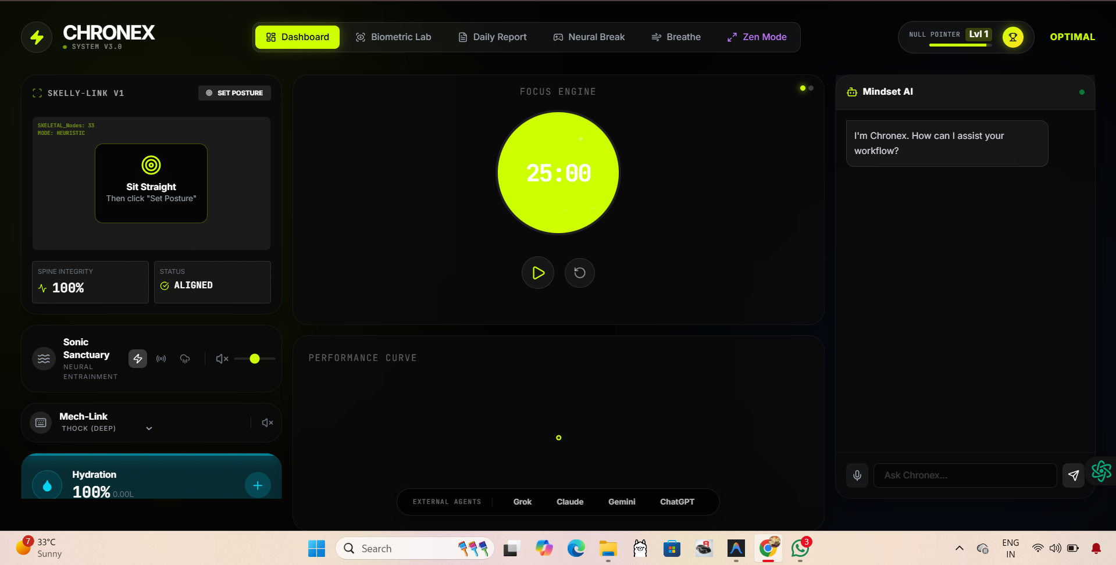The width and height of the screenshot is (1116, 565).
Task: Click the Set Posture button
Action: click(x=234, y=93)
